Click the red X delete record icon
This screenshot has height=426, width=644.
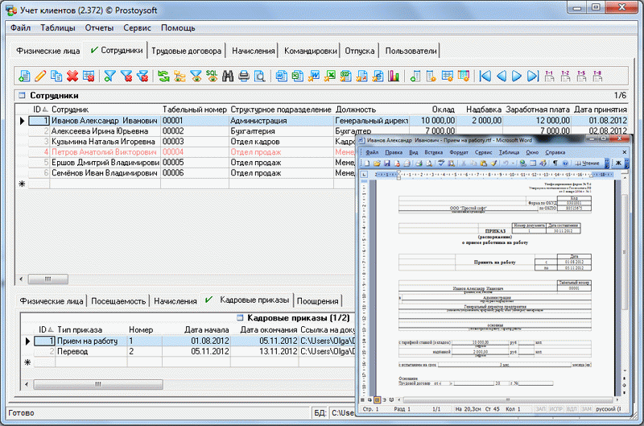(72, 76)
